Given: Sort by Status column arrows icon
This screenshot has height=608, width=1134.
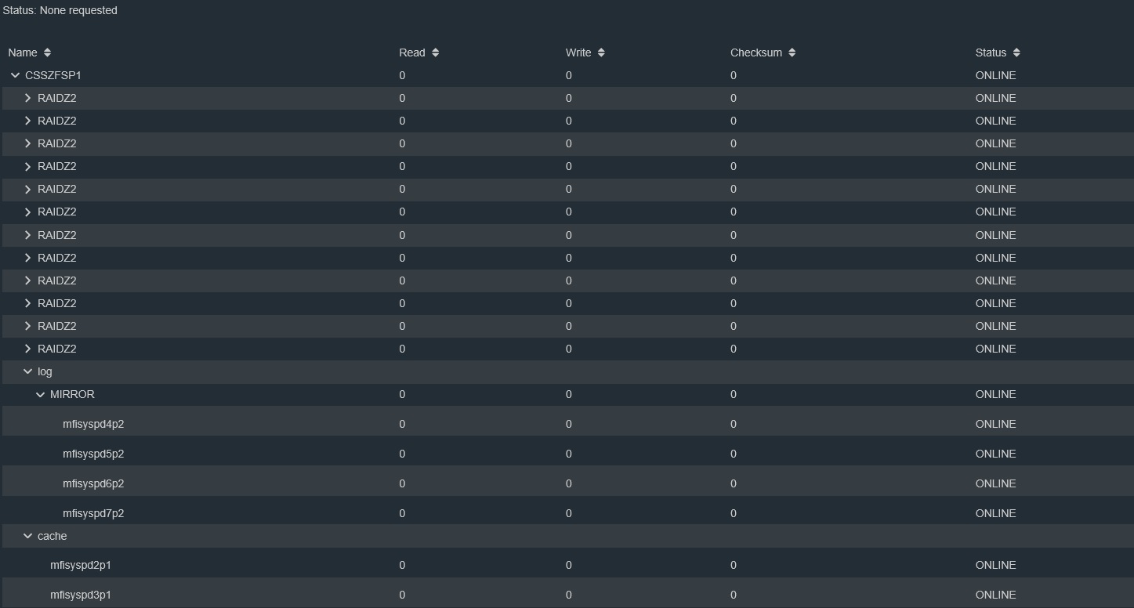Looking at the screenshot, I should (1016, 52).
